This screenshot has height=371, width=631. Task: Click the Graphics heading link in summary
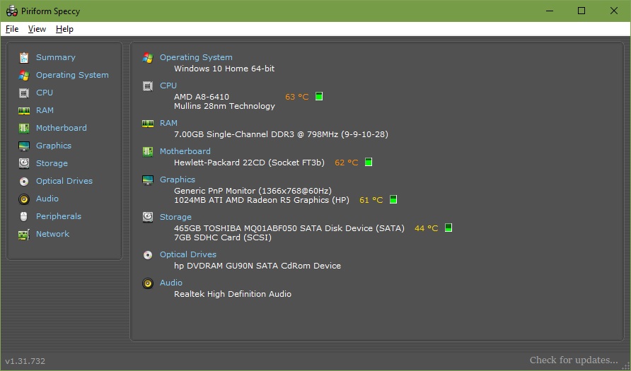(x=178, y=179)
